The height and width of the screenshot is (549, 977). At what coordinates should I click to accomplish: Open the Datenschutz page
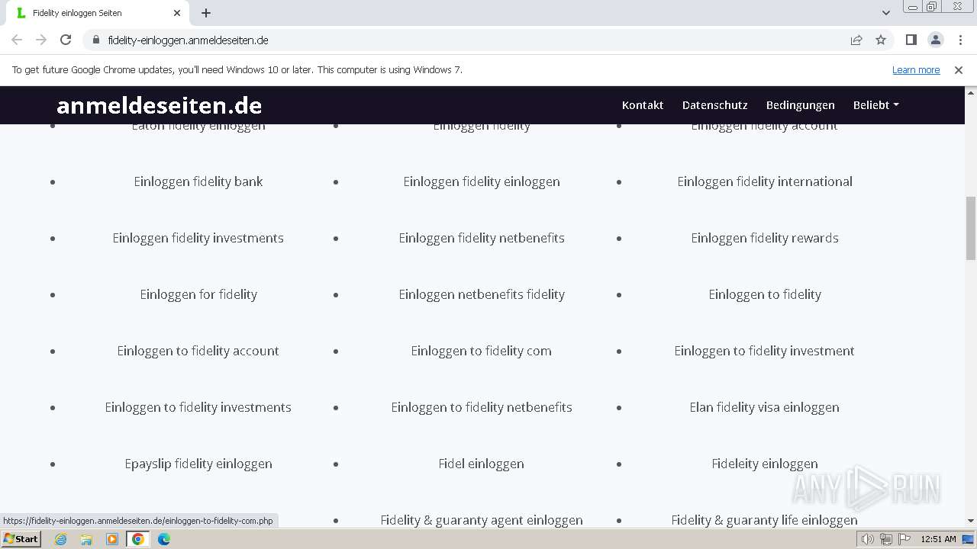pyautogui.click(x=714, y=105)
